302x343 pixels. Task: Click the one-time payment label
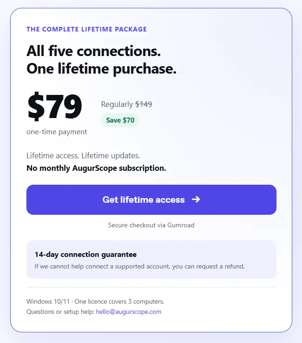click(x=57, y=132)
